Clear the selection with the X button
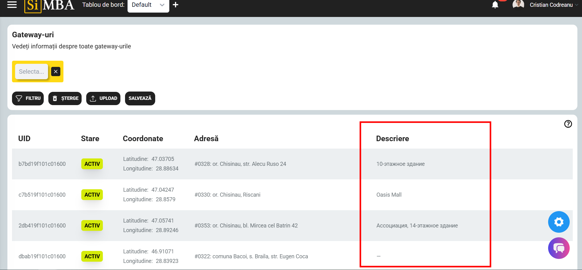Image resolution: width=582 pixels, height=270 pixels. [x=56, y=72]
